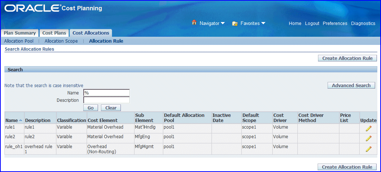Select the 'overhead rule 1' description cell
The image size is (381, 172).
(40, 149)
